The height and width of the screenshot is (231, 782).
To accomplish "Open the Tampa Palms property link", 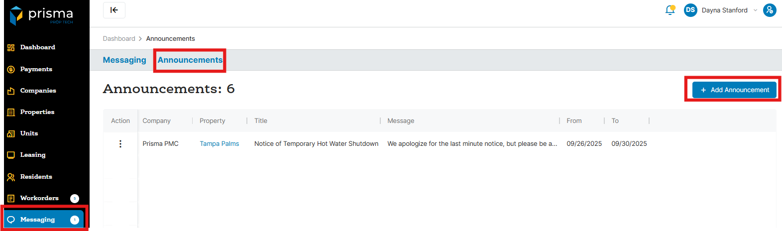I will (x=219, y=144).
